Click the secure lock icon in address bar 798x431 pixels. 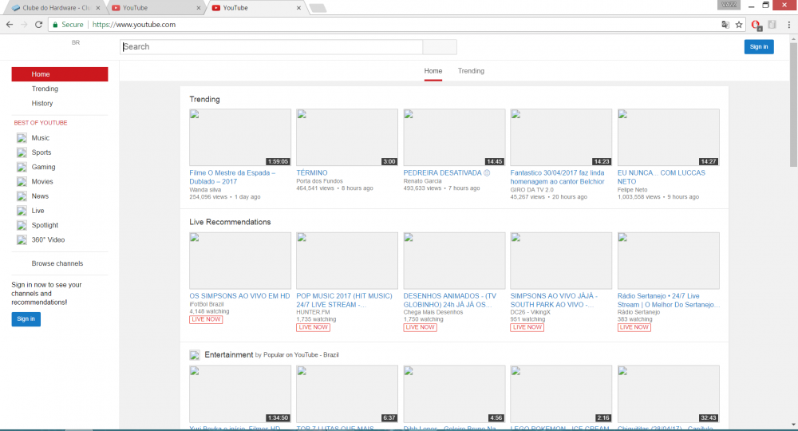55,25
